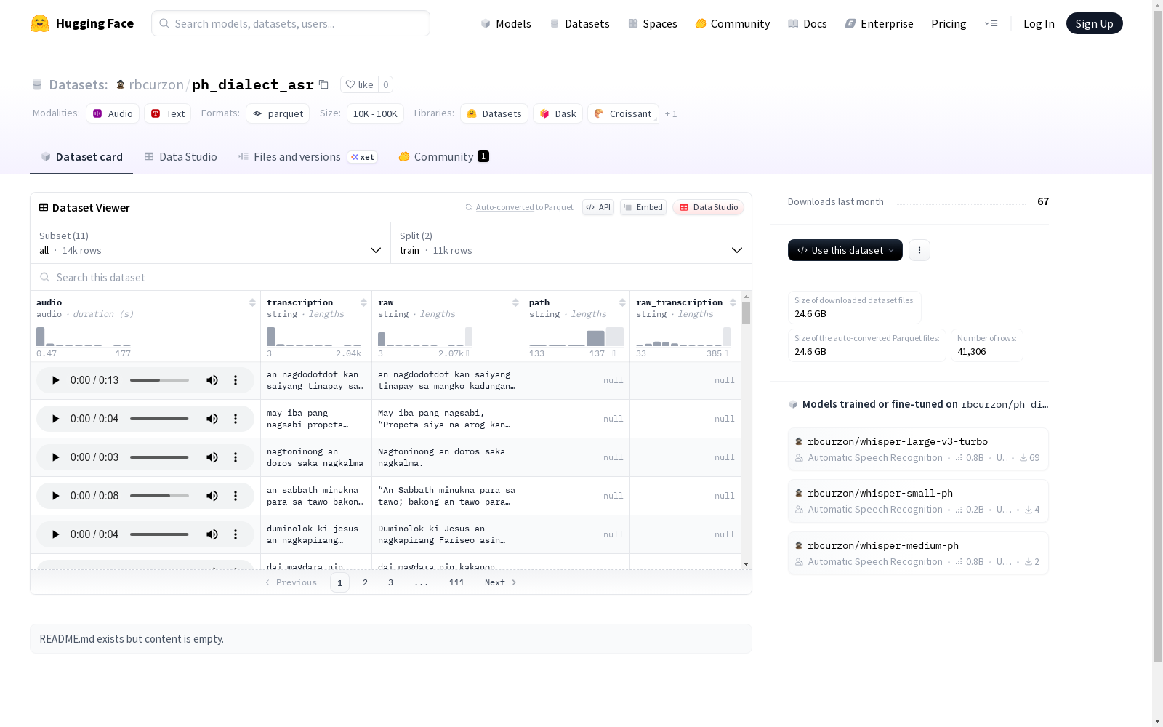Go to page 2 of results
1163x727 pixels.
(x=365, y=582)
